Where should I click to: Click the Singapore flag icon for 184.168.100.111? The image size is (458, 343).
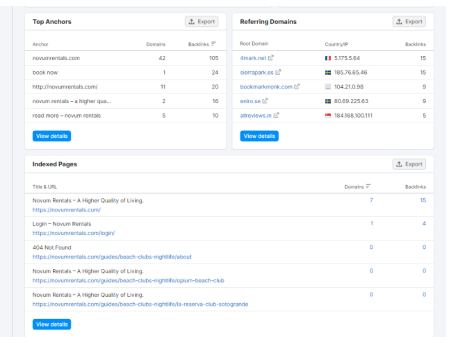pyautogui.click(x=328, y=116)
